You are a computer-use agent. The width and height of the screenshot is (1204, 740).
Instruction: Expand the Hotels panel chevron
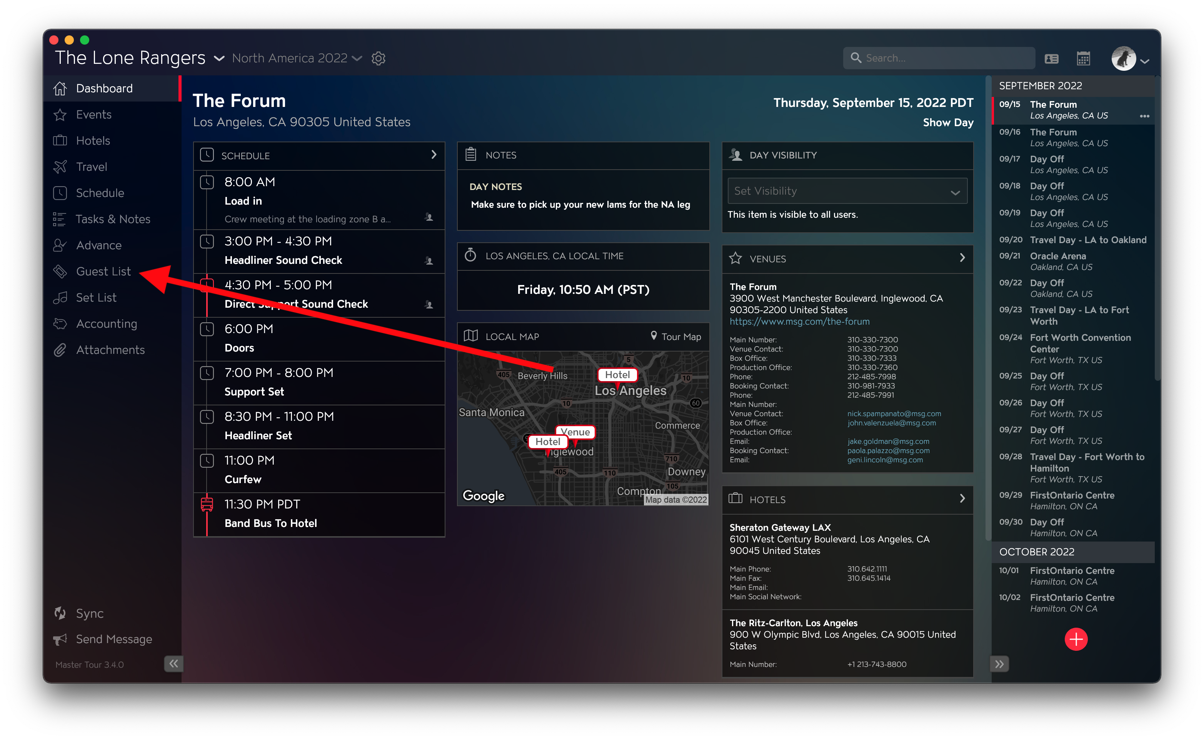point(962,499)
